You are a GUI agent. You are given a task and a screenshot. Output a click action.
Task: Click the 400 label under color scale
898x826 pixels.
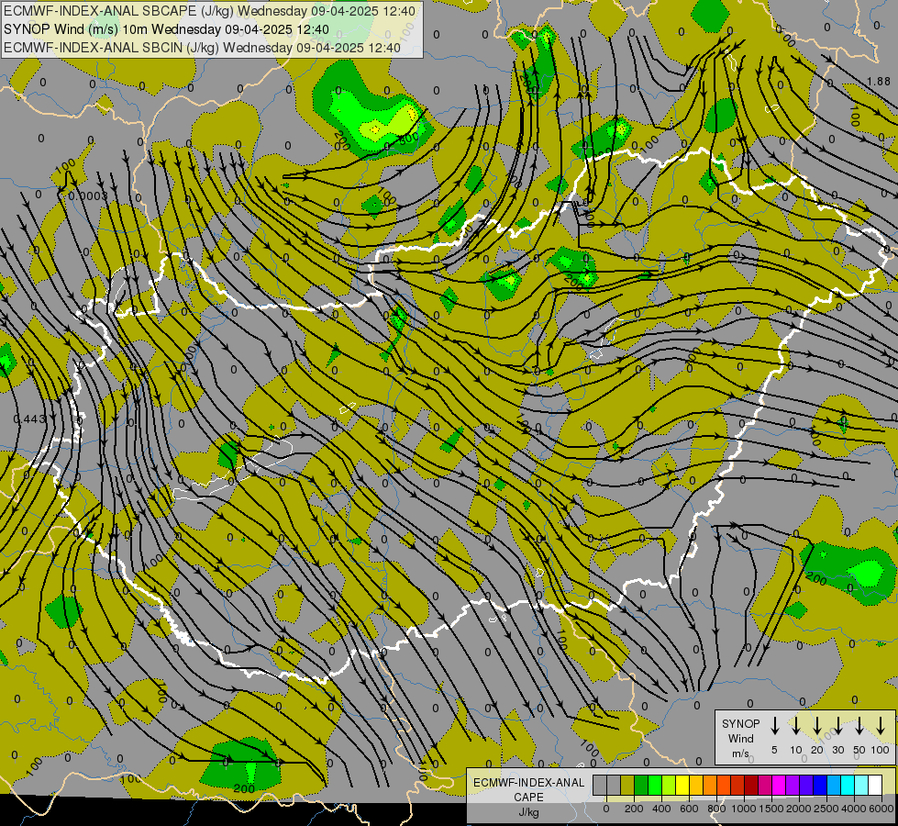661,809
